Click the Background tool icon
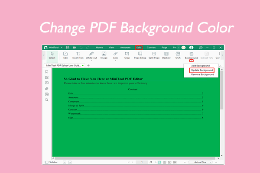260x173 pixels. [x=192, y=54]
